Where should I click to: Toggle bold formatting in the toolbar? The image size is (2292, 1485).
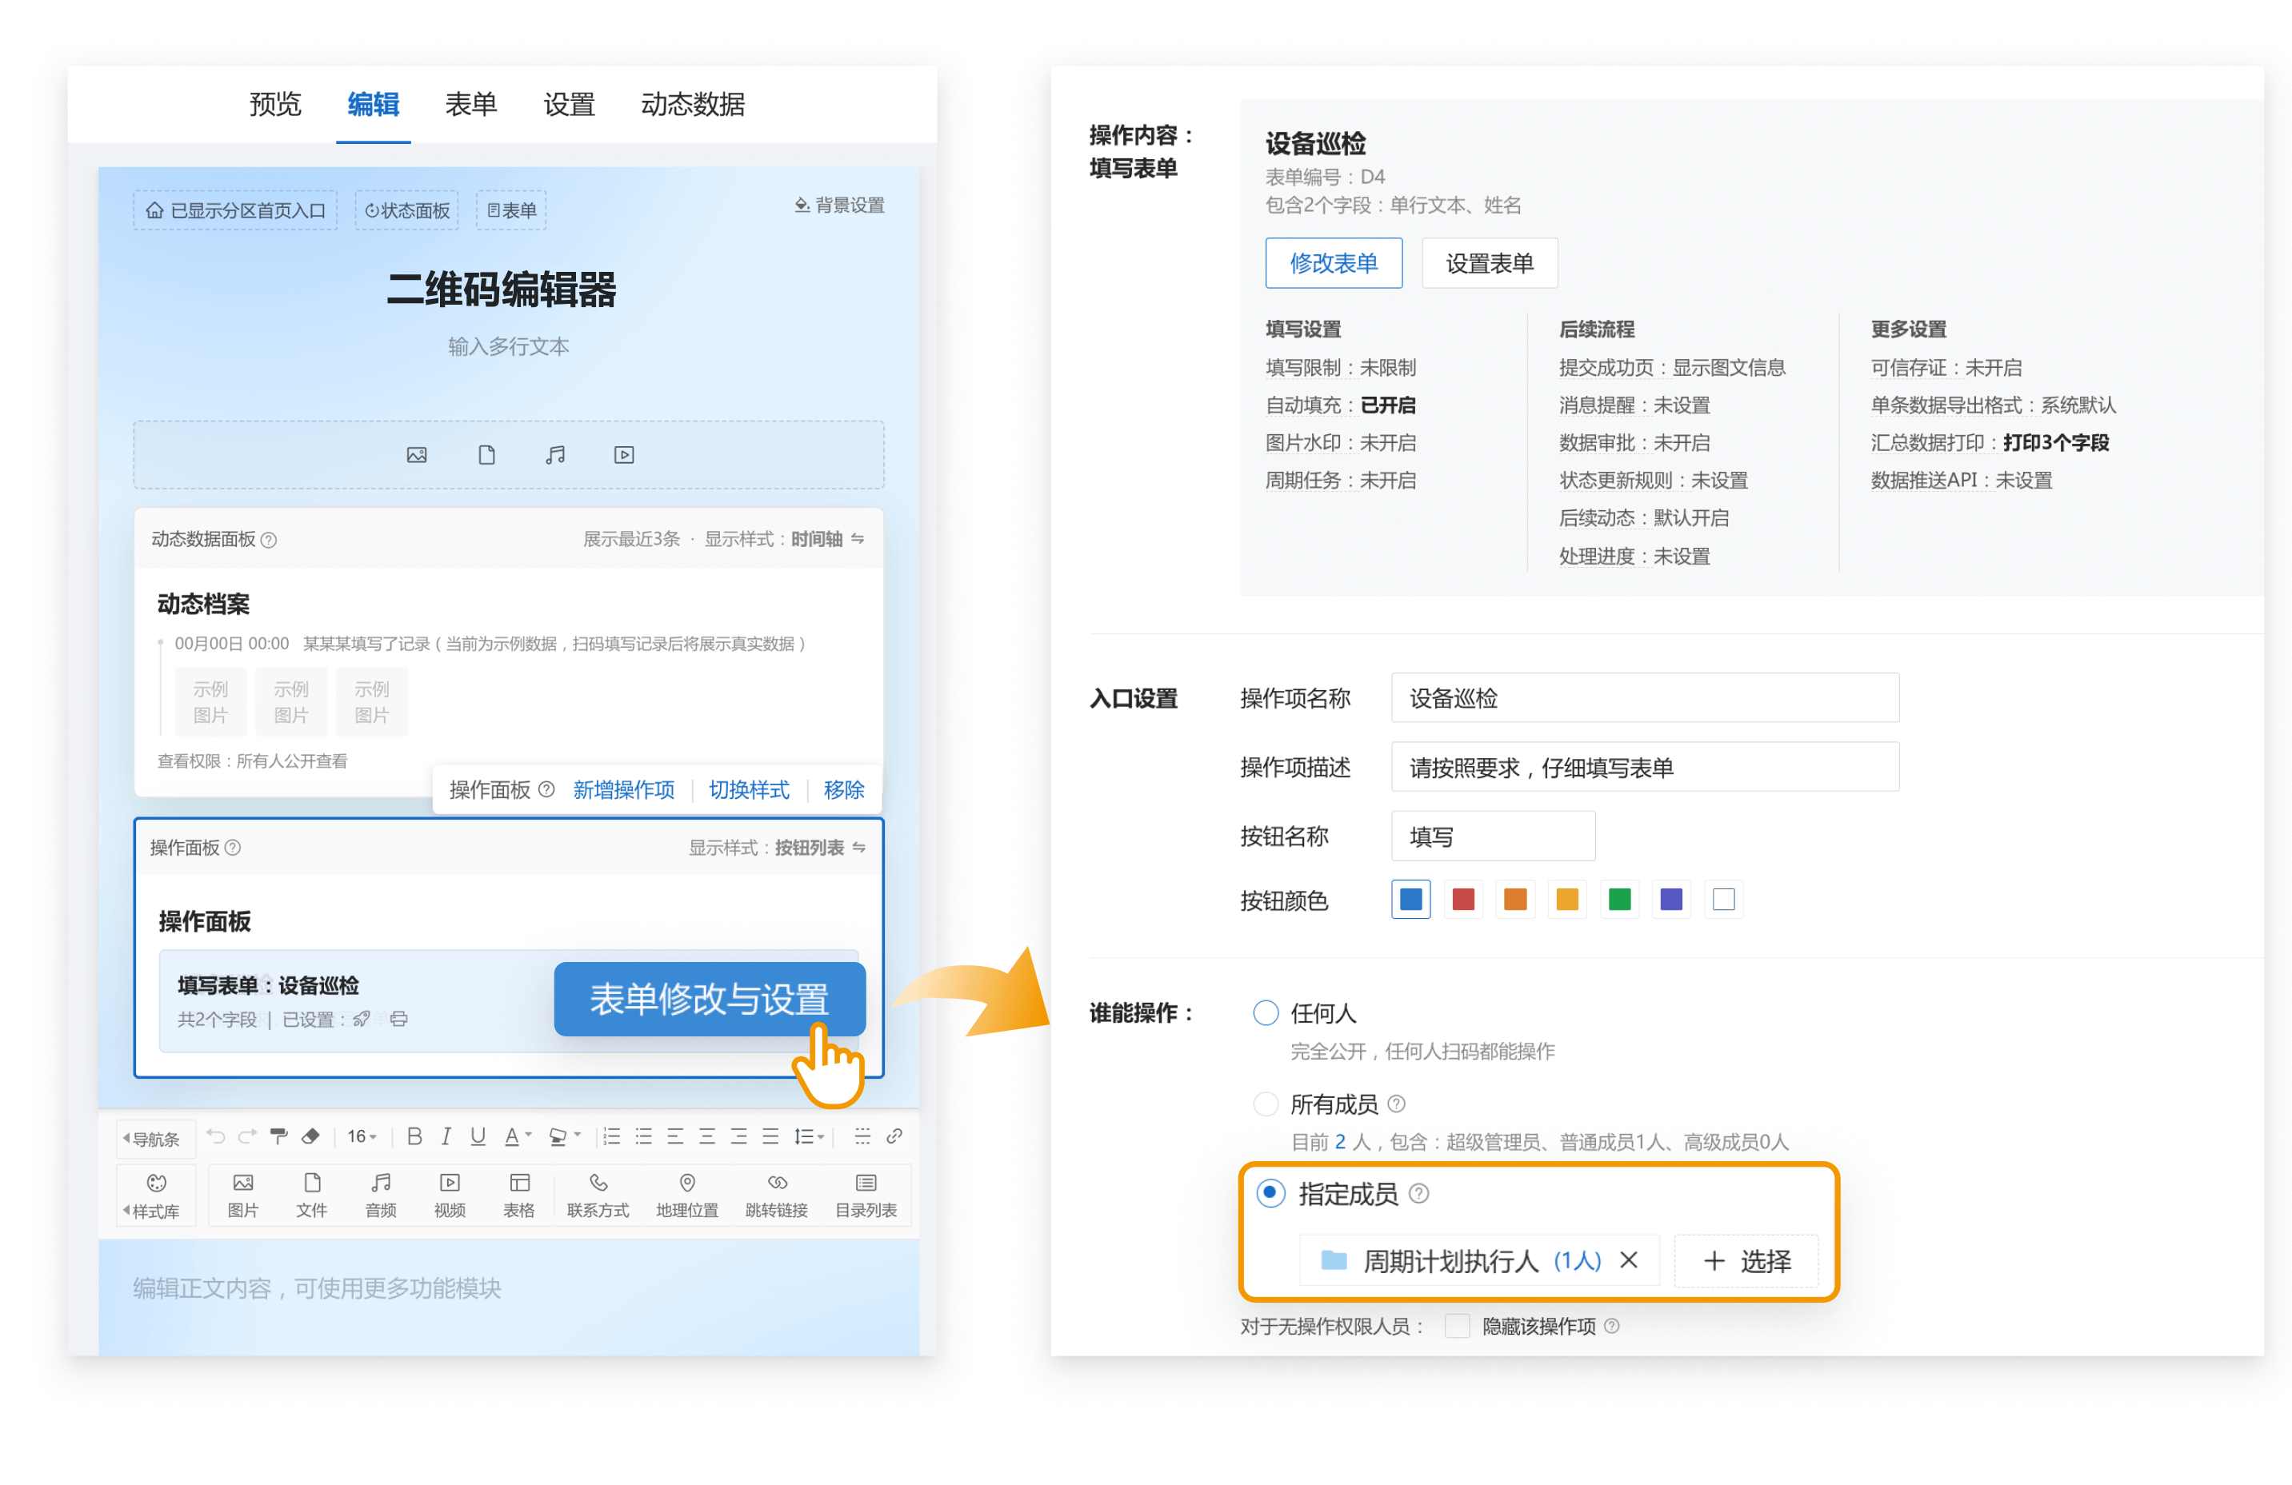click(414, 1136)
